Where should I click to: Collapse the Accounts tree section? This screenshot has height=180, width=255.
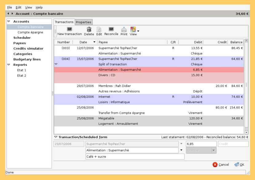point(9,21)
